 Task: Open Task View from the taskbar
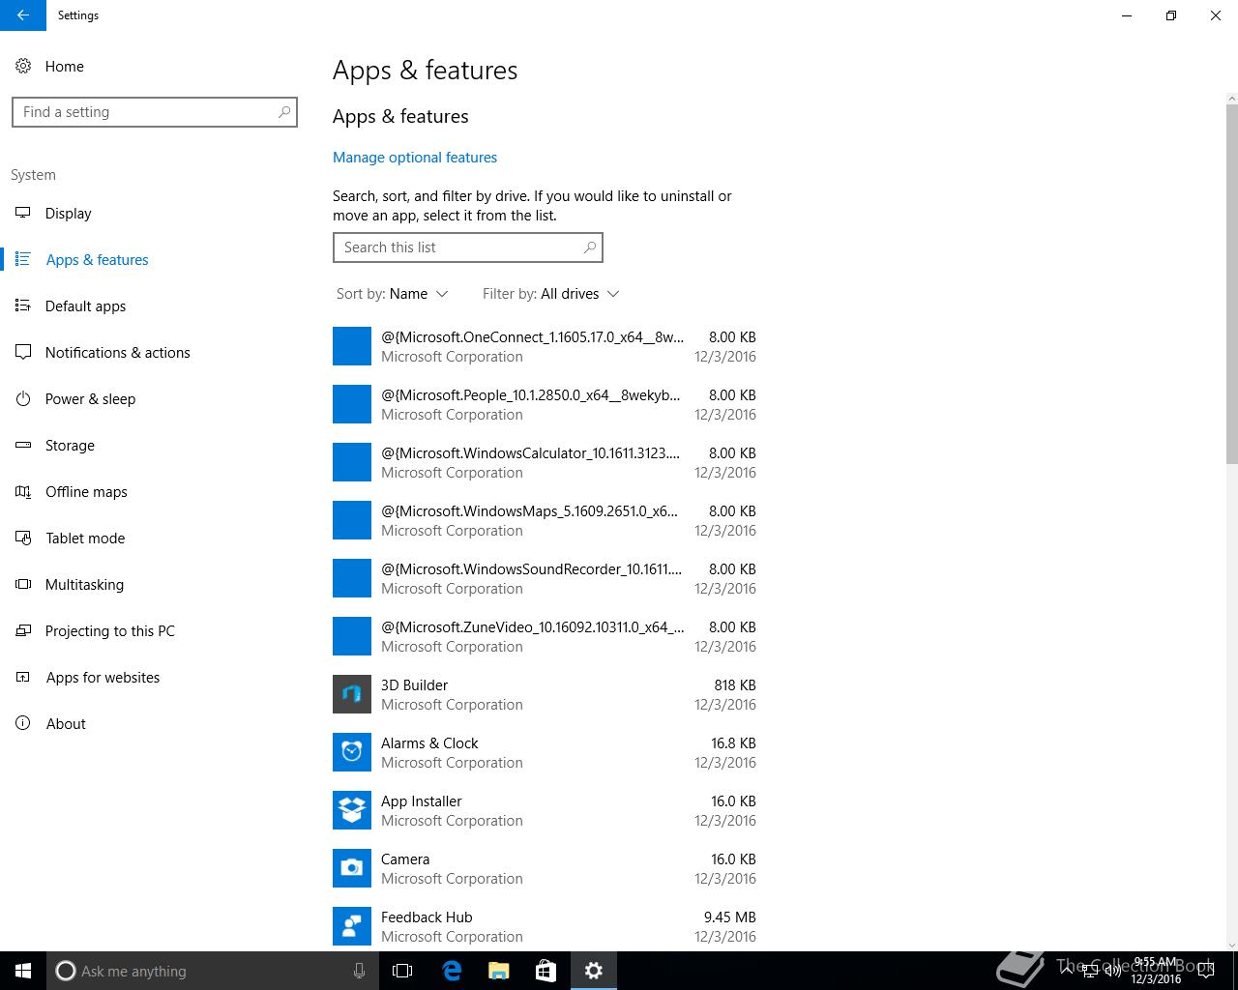402,971
